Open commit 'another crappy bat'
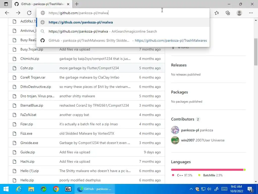258x194 pixels. coord(74,115)
